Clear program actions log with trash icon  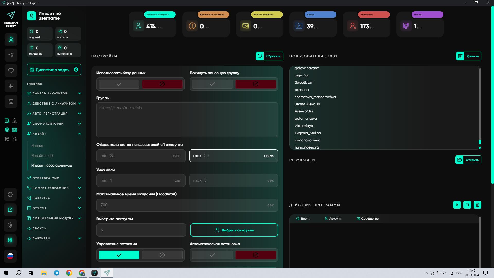[x=478, y=205]
